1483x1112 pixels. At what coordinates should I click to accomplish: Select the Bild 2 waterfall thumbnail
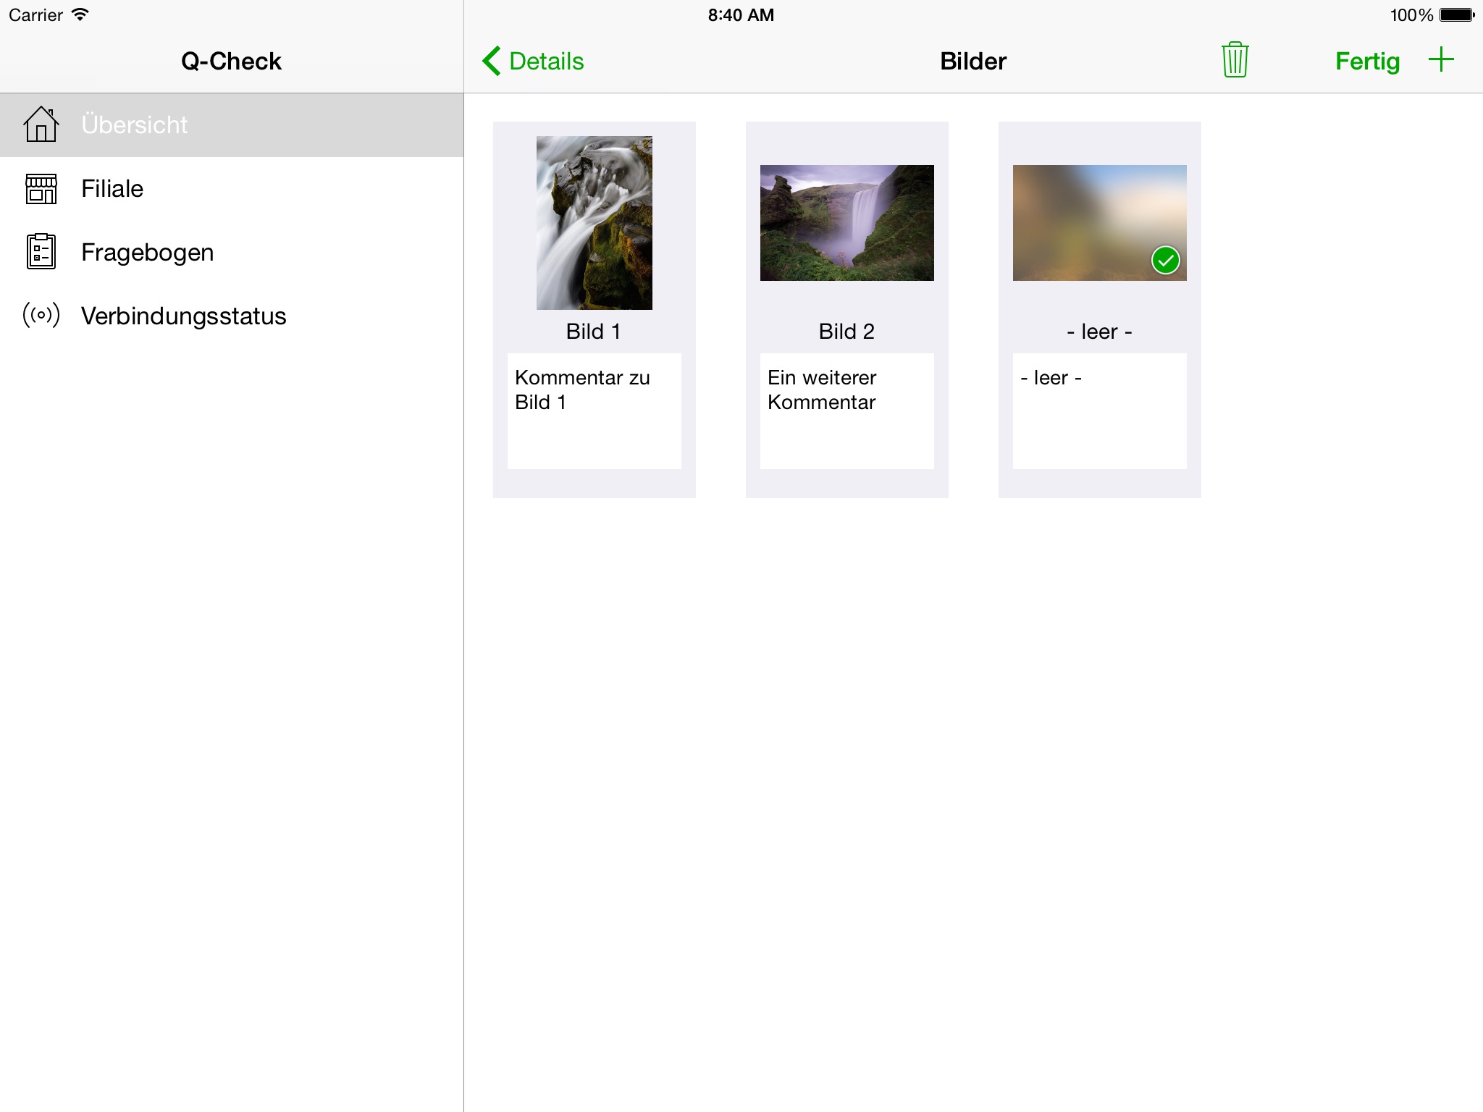tap(846, 223)
